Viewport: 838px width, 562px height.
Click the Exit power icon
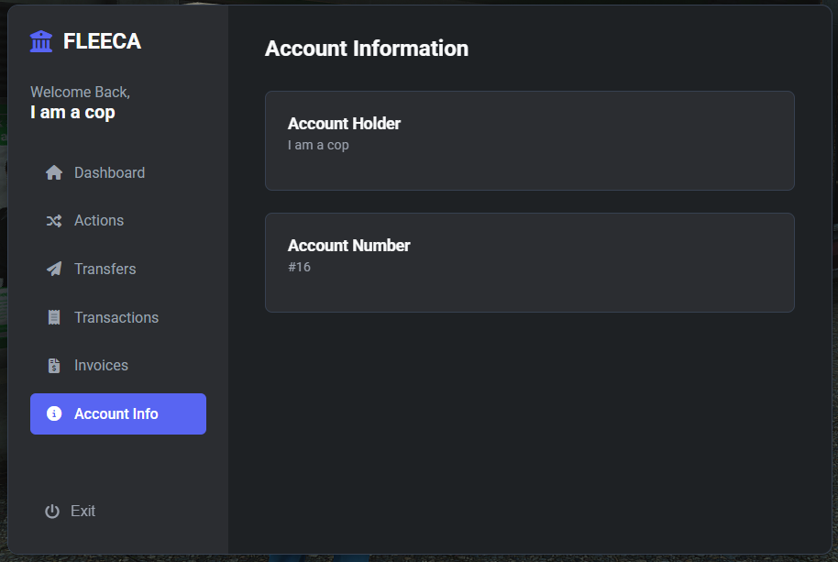click(x=52, y=512)
